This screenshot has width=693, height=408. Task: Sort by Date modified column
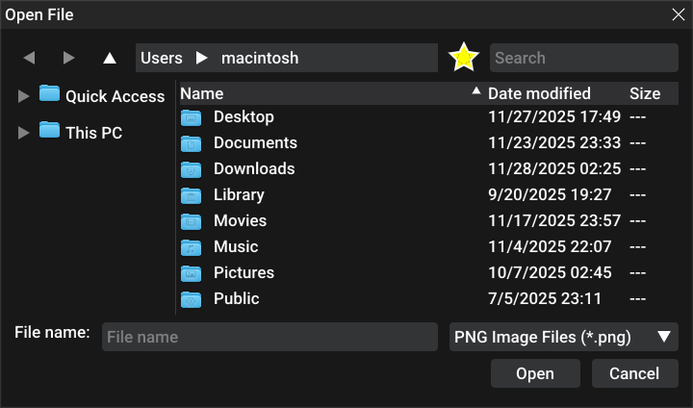pos(539,93)
